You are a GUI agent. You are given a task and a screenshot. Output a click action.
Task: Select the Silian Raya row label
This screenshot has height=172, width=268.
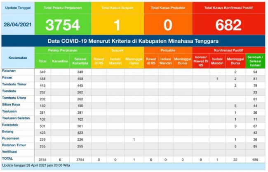point(12,105)
